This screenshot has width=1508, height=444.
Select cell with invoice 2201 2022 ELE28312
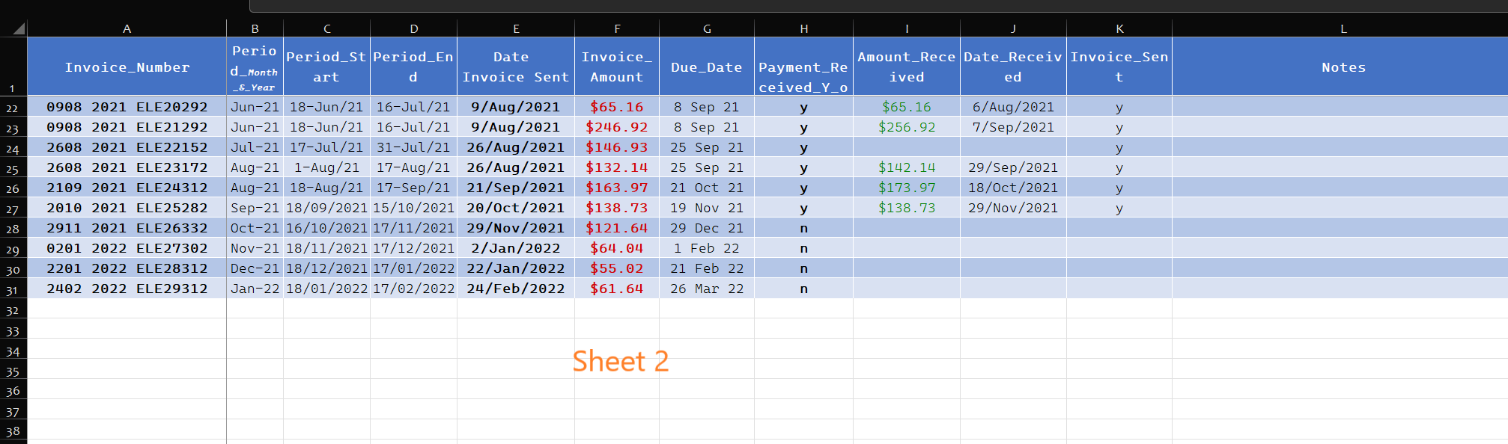[127, 268]
